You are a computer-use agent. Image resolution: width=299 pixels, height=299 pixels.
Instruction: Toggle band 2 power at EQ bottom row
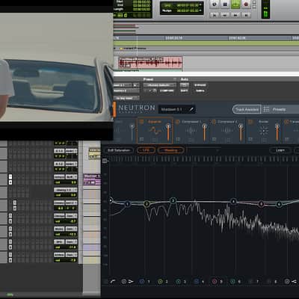(x=160, y=282)
